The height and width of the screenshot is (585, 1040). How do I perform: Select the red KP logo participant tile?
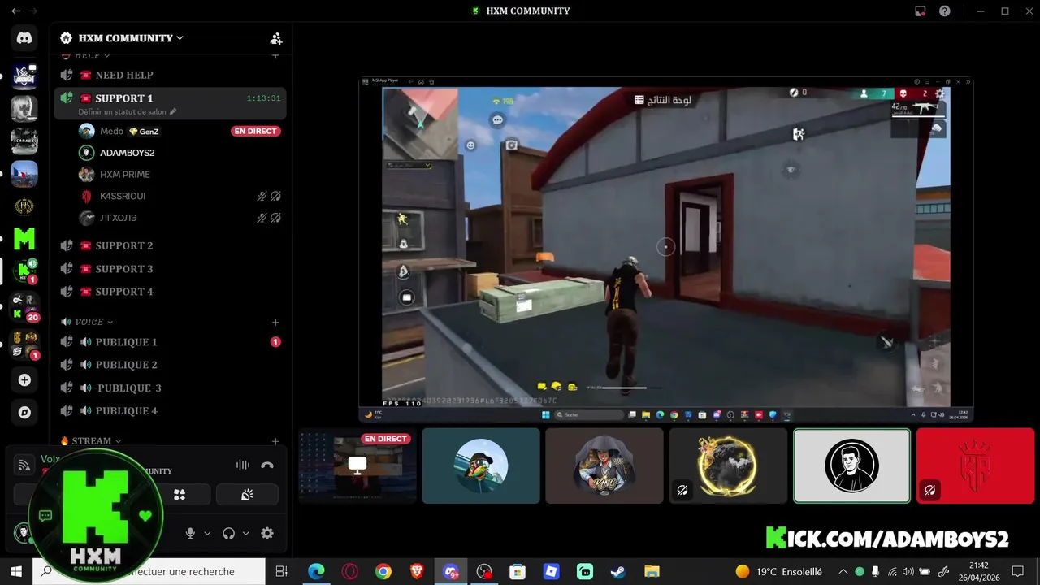(975, 466)
